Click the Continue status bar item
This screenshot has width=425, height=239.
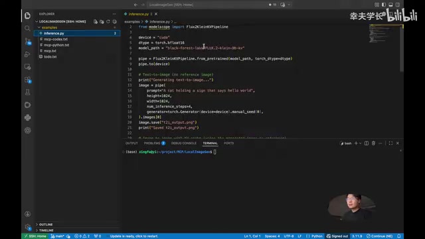pyautogui.click(x=379, y=236)
